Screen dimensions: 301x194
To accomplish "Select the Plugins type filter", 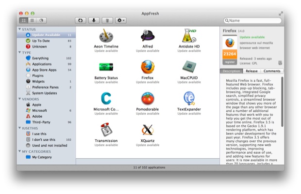I will (46, 75).
